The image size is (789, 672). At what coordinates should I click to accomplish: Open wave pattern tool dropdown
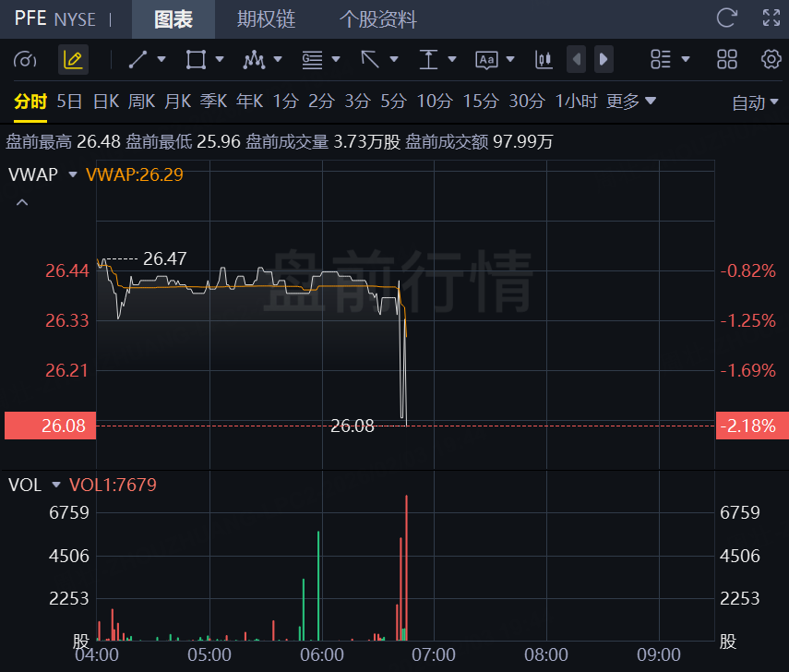pos(278,59)
